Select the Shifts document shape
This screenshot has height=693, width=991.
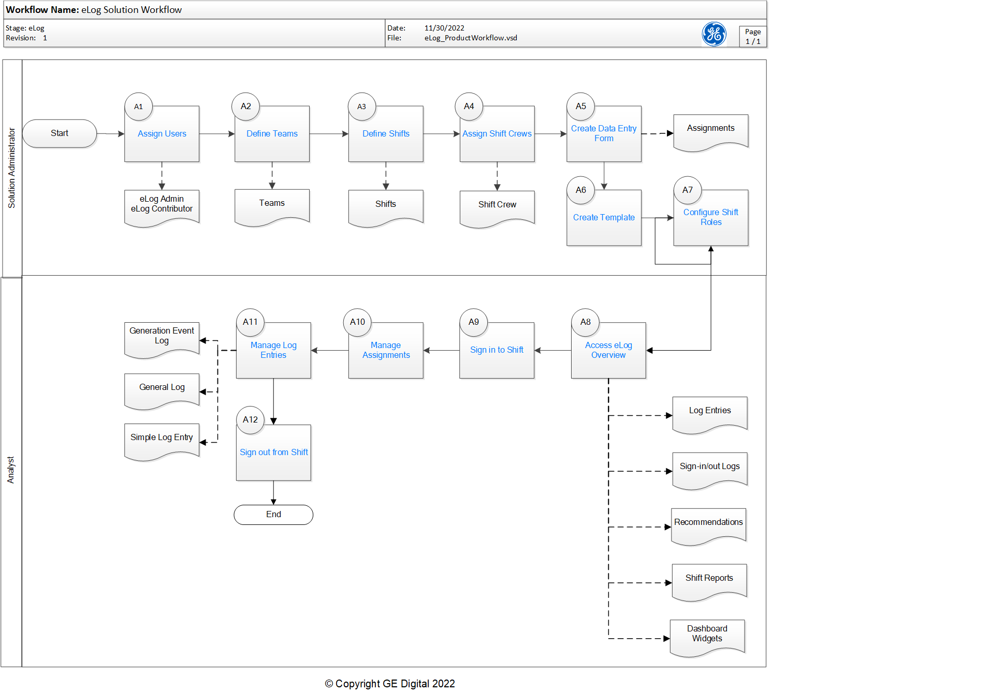point(386,208)
